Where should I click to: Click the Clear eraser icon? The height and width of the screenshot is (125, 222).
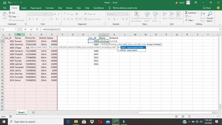pos(186,20)
